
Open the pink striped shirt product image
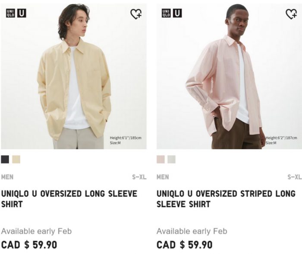tap(229, 76)
